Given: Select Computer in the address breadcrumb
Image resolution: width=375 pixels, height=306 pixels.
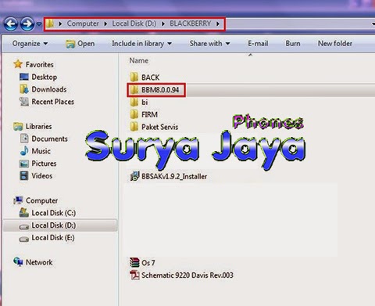Looking at the screenshot, I should pyautogui.click(x=83, y=23).
